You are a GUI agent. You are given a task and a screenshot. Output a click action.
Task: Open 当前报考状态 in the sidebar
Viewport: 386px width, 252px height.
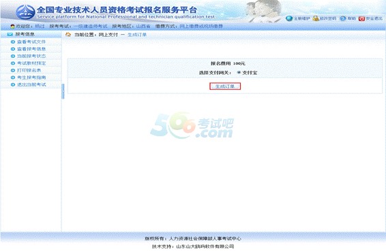[31, 56]
